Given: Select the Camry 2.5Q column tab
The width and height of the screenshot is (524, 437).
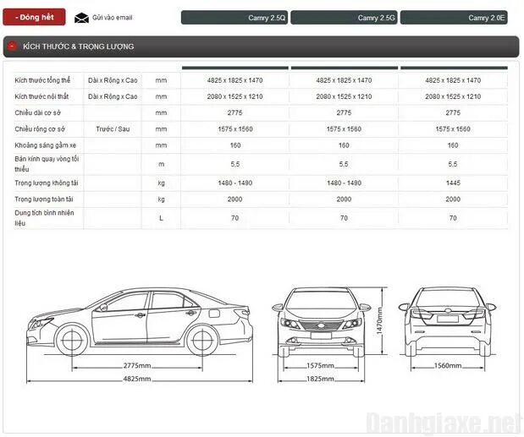Looking at the screenshot, I should click(234, 18).
